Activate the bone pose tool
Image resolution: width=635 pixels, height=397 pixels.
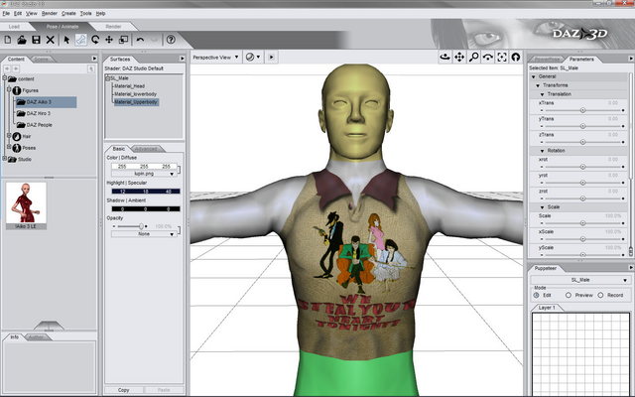coord(81,40)
